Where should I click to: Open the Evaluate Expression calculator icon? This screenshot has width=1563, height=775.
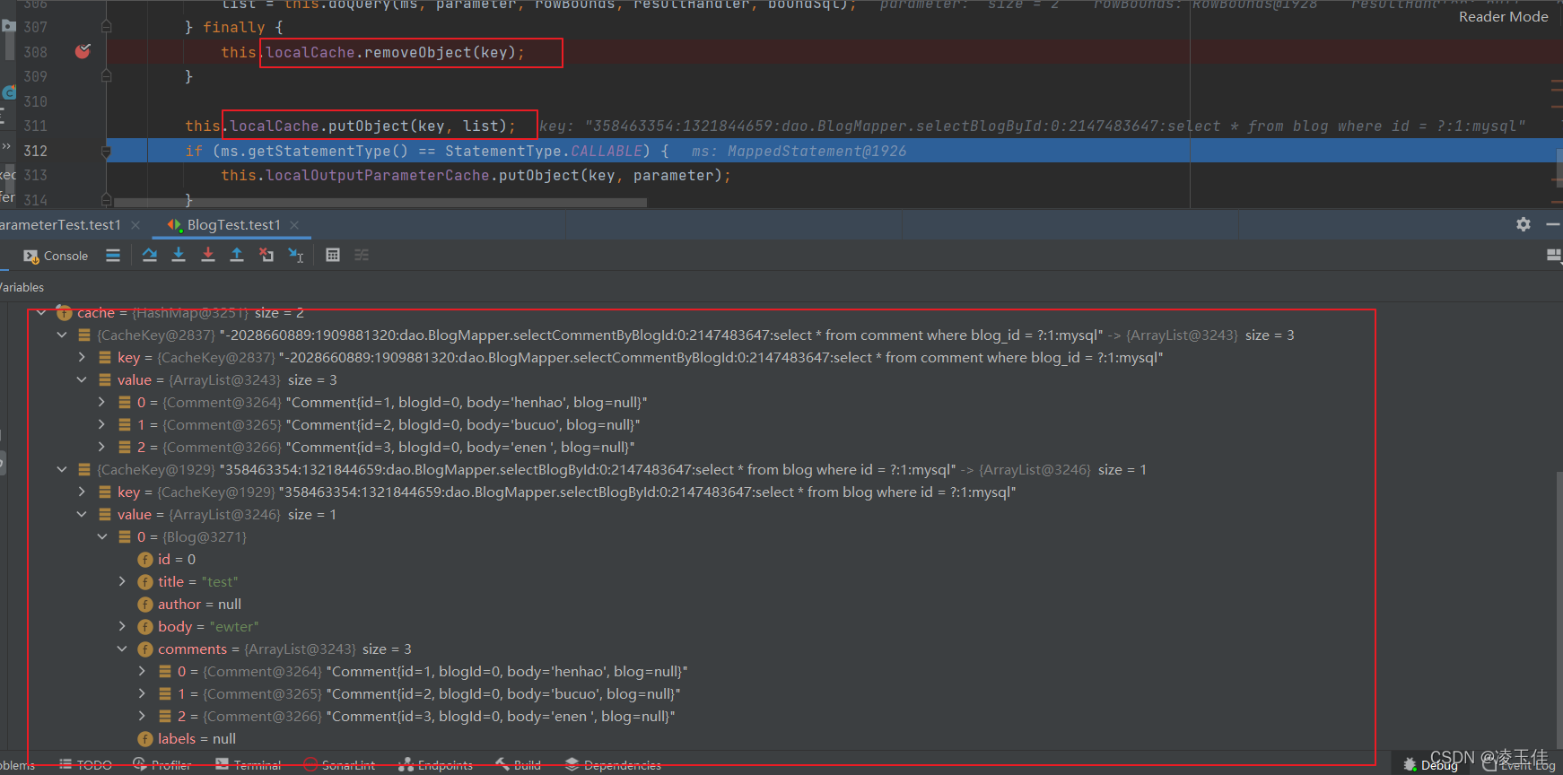333,256
